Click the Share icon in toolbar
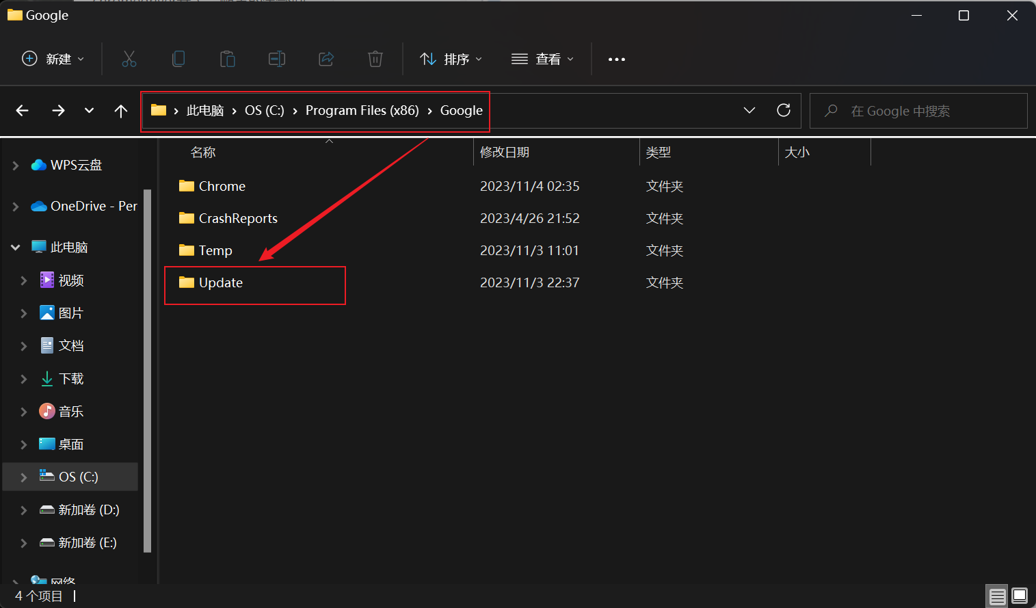The width and height of the screenshot is (1036, 608). (x=326, y=60)
